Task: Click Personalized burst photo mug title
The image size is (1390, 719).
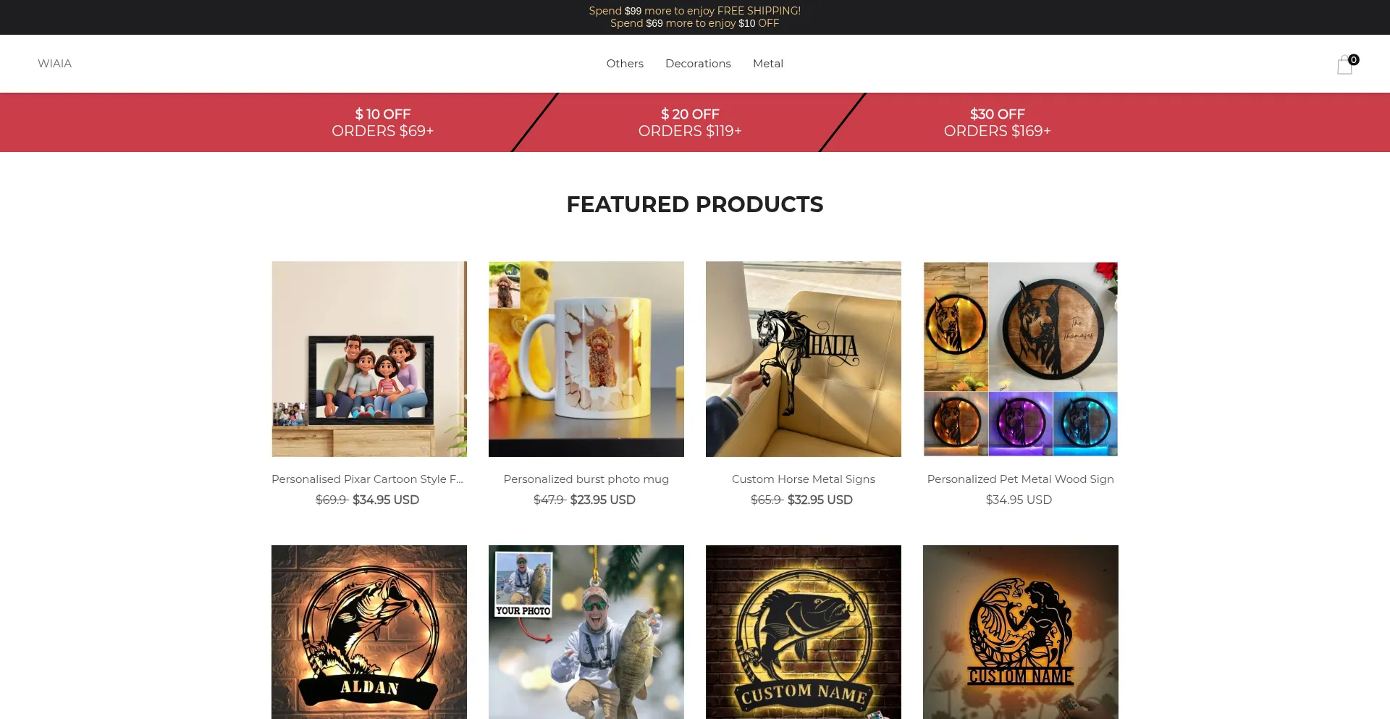Action: coord(586,479)
